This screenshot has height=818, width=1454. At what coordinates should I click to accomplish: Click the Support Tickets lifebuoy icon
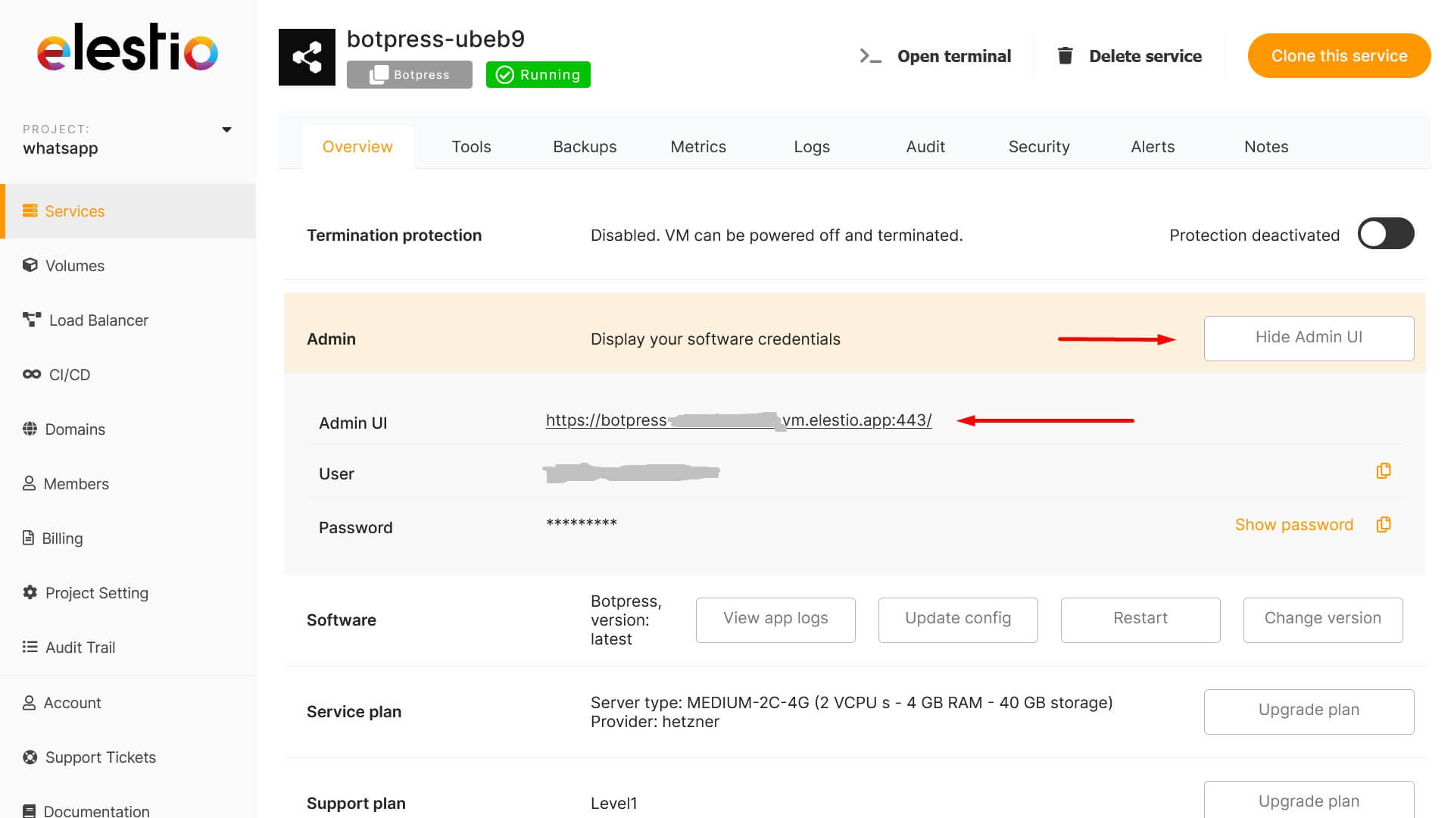tap(30, 757)
